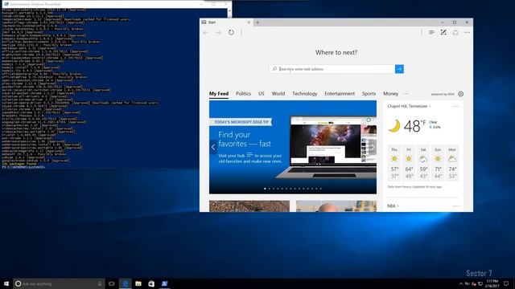The image size is (515, 289).
Task: Open weather card options ellipsis
Action: [456, 106]
